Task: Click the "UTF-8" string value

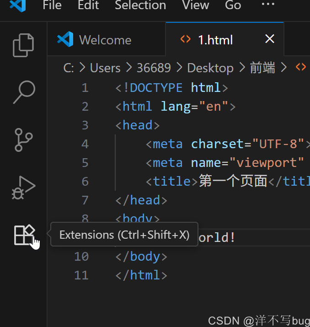Action: [278, 144]
